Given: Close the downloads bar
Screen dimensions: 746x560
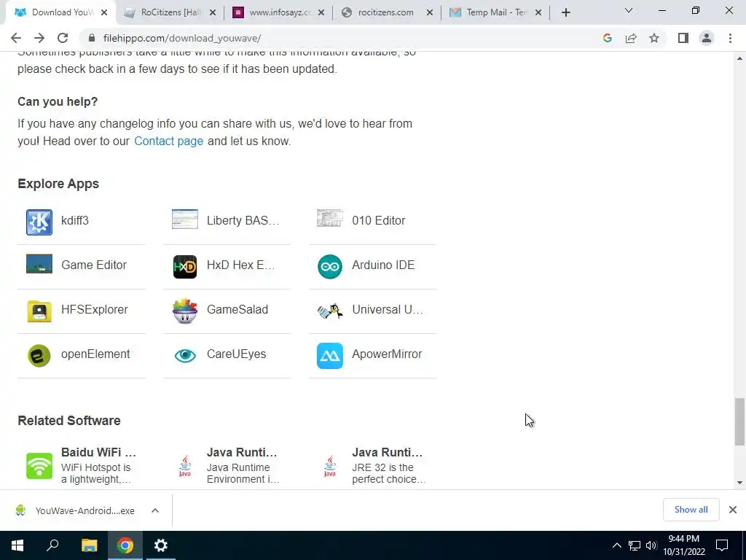Looking at the screenshot, I should point(733,510).
